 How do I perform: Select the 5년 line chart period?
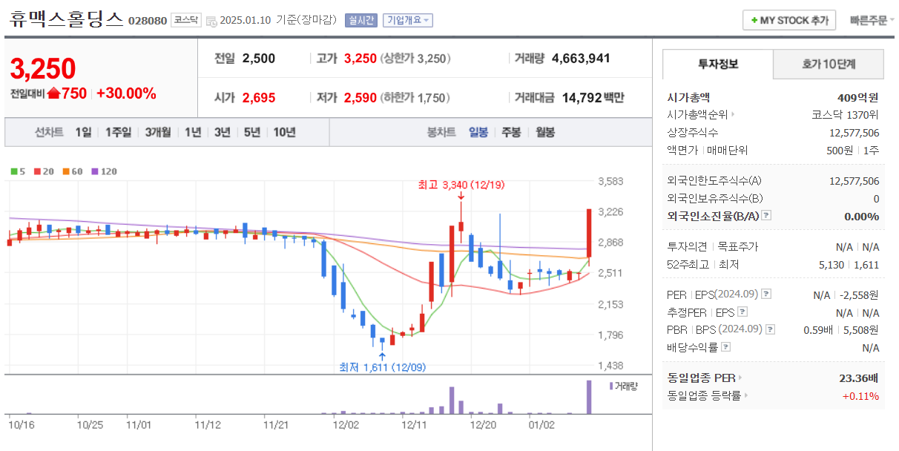(252, 132)
